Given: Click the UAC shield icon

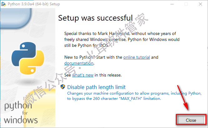Looking at the screenshot, I should click(63, 87).
